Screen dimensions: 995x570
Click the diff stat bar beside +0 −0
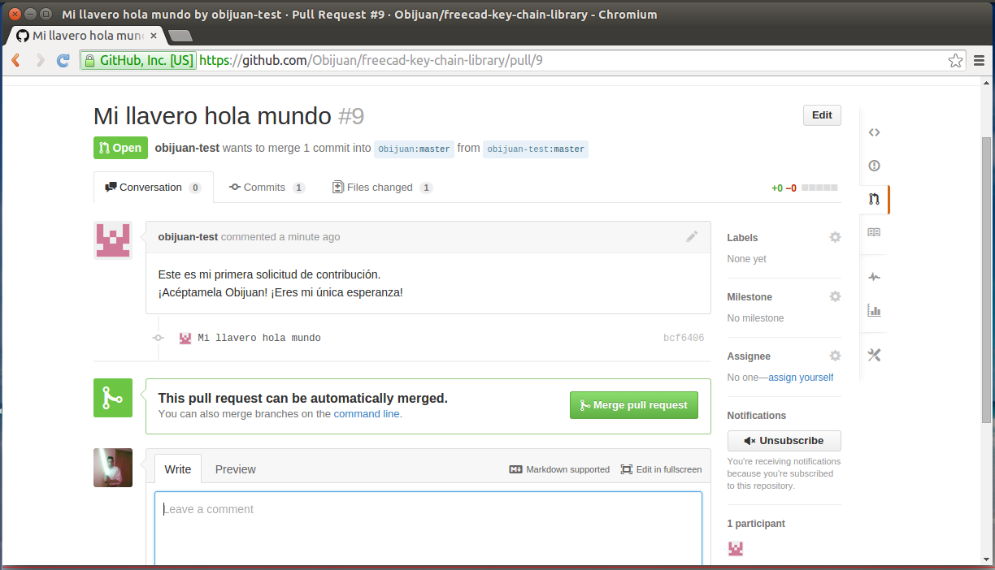pos(819,188)
